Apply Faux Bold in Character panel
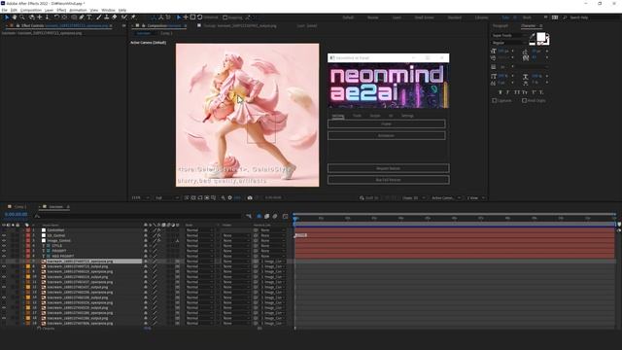622x350 pixels. (500, 92)
